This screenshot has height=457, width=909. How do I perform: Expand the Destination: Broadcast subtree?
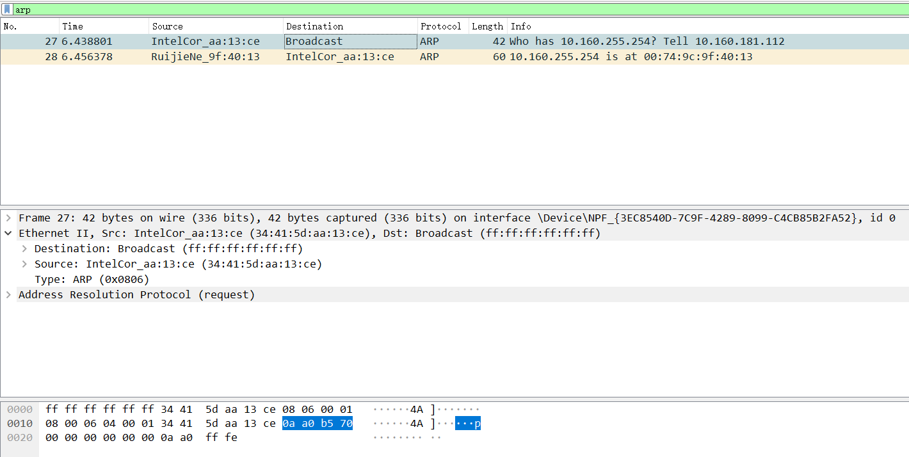[x=24, y=249]
